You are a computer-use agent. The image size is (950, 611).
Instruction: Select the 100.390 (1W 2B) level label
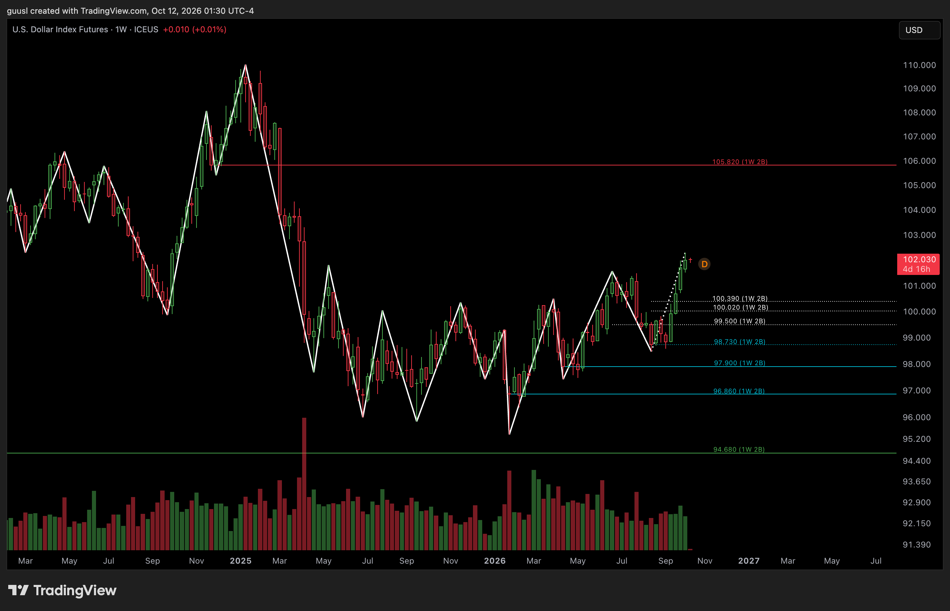click(x=740, y=298)
